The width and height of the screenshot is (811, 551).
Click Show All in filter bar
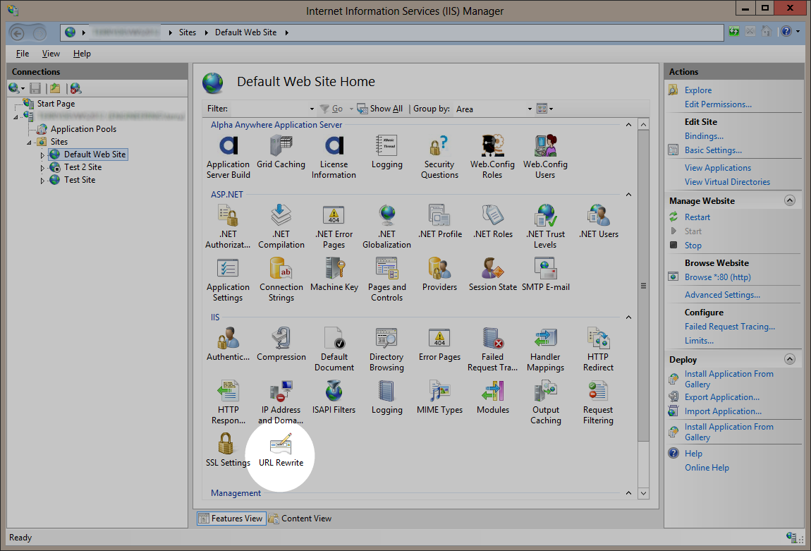tap(380, 109)
